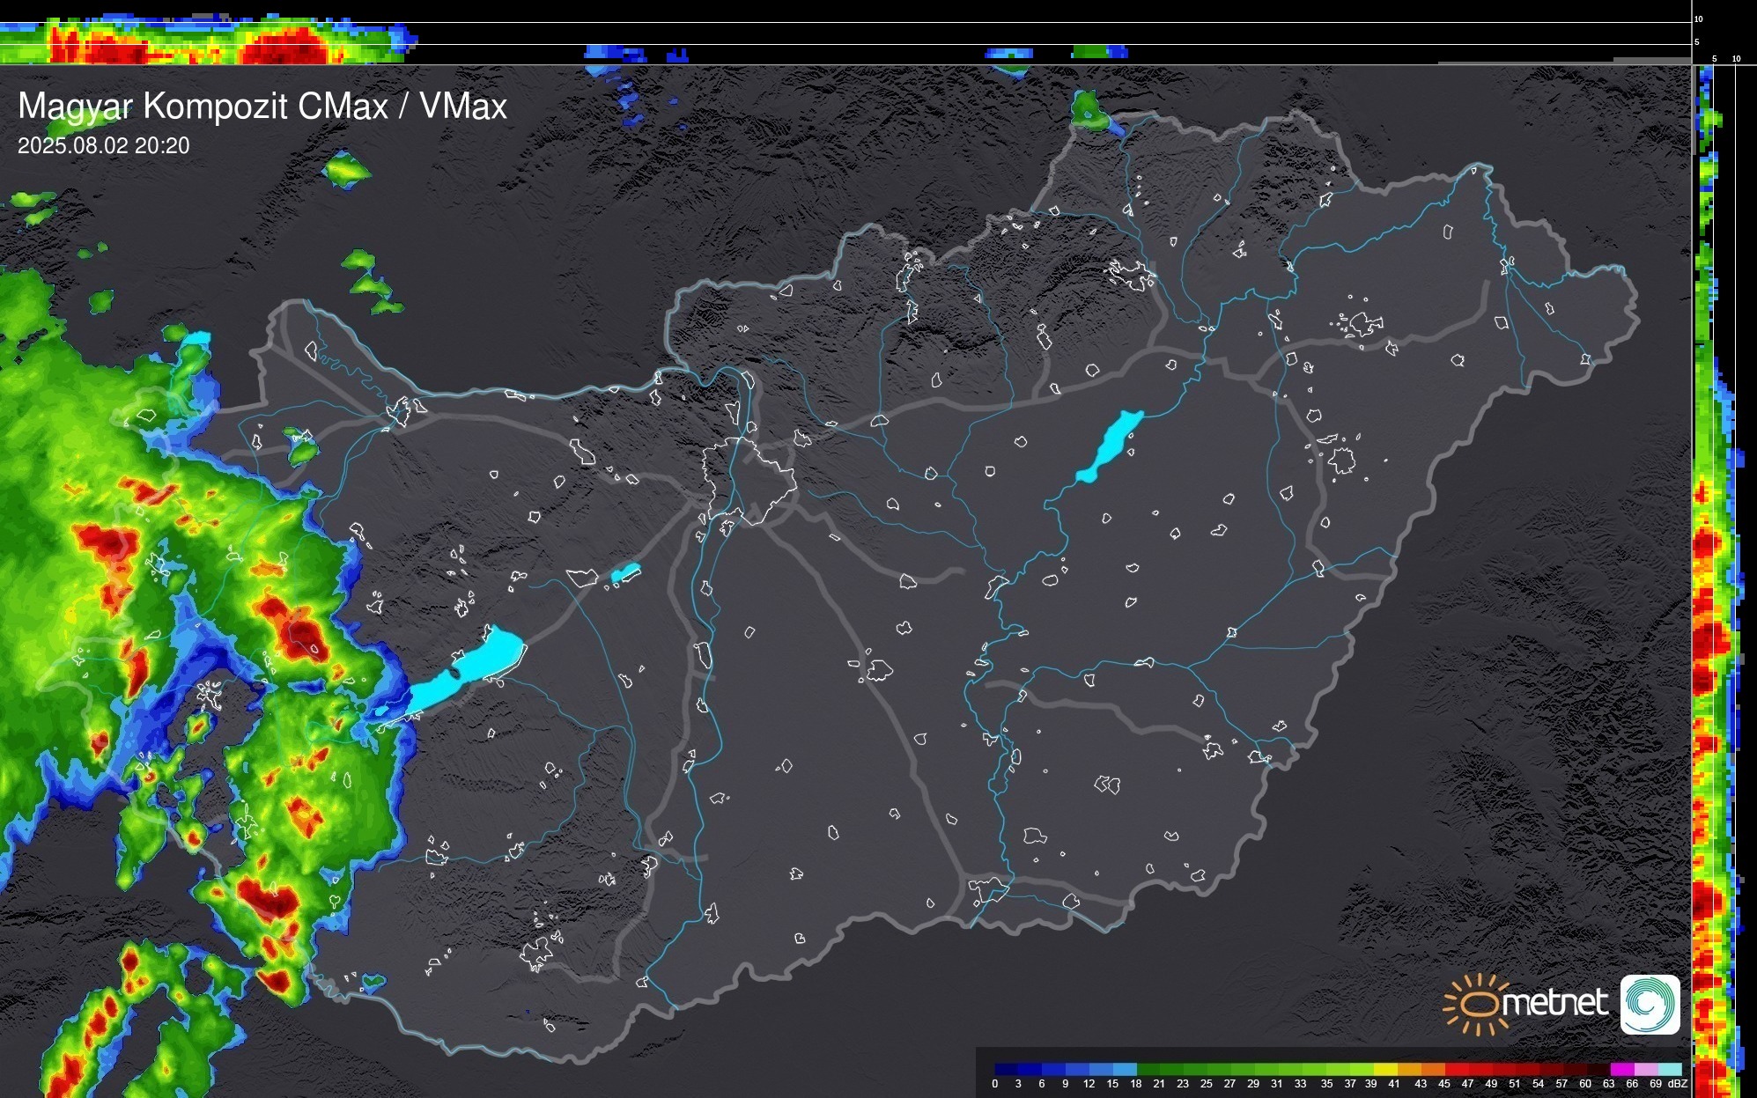The image size is (1757, 1098).
Task: Click the 2025.08.02 20:20 timestamp
Action: click(x=103, y=146)
